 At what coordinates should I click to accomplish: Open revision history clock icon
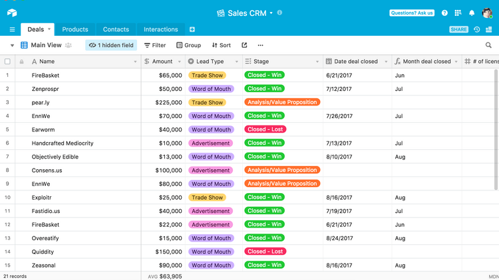click(476, 30)
